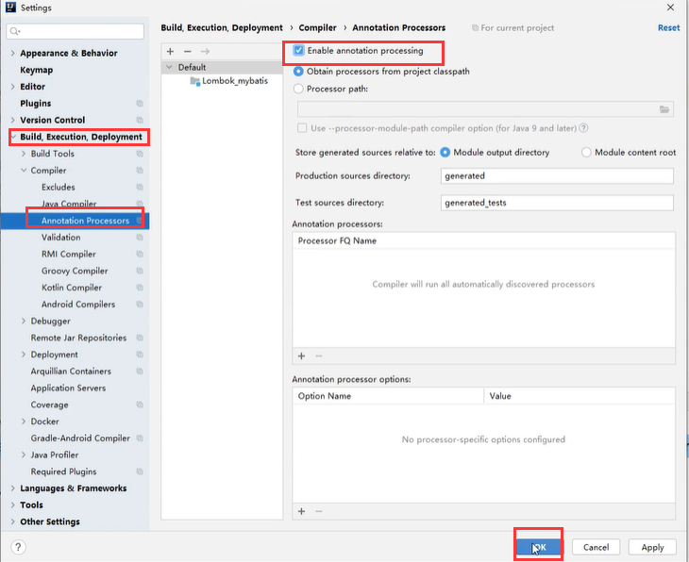689x562 pixels.
Task: Add an option under Annotation processor options
Action: (x=301, y=511)
